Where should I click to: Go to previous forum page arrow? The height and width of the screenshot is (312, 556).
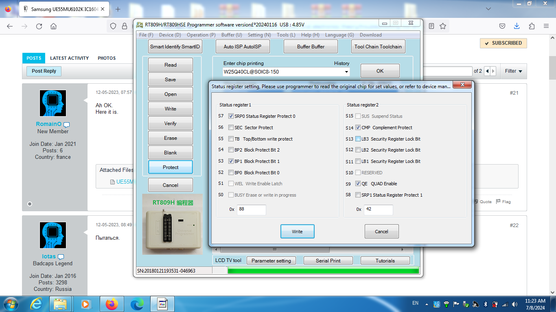pos(487,71)
